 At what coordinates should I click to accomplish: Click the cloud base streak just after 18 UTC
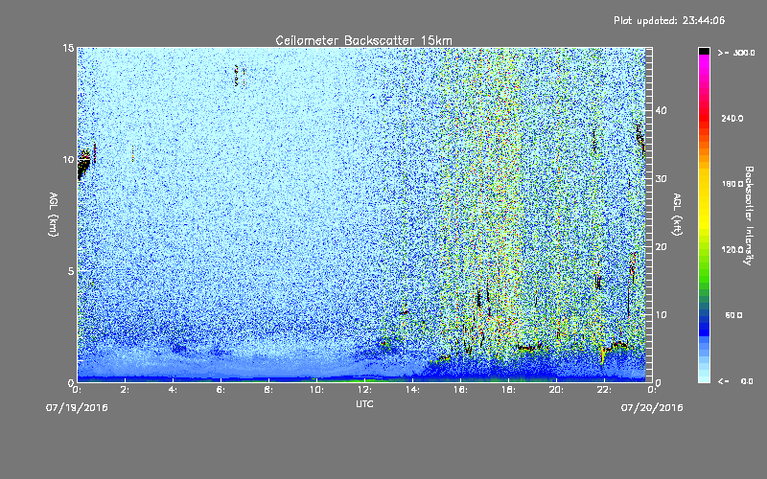coord(529,348)
